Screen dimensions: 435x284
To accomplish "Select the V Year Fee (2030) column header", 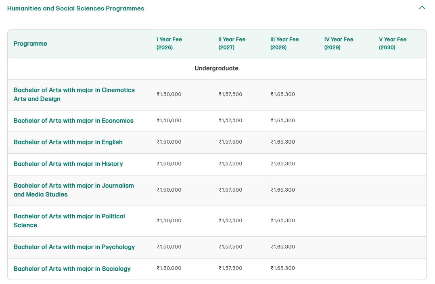I will pos(392,44).
